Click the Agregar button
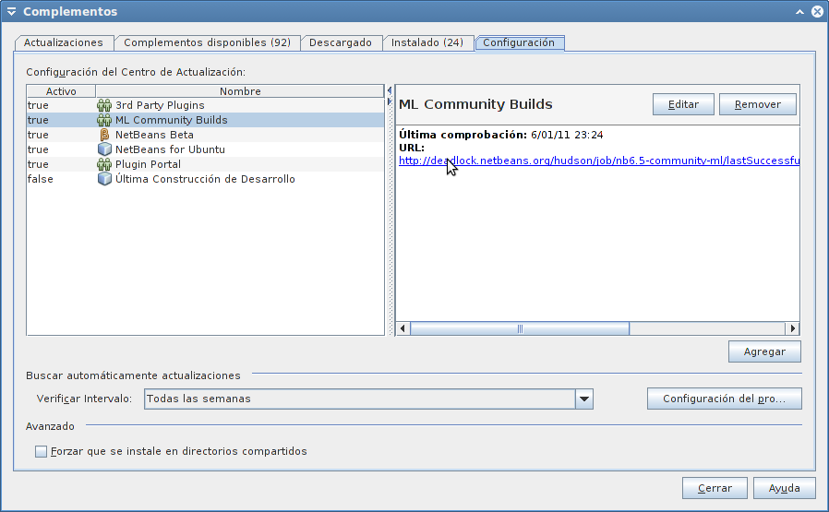The image size is (829, 512). point(764,351)
